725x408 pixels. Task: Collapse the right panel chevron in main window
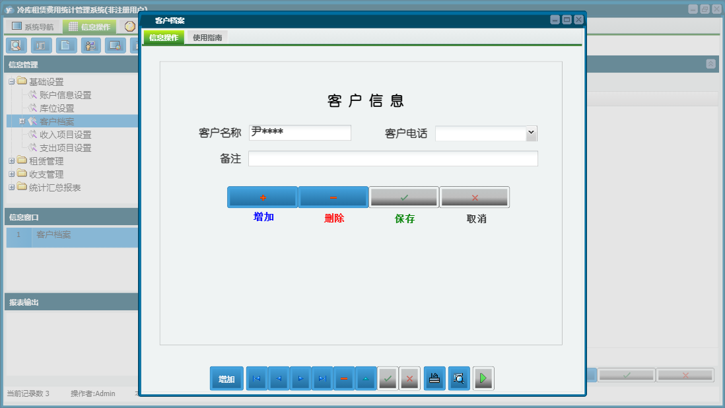click(711, 64)
